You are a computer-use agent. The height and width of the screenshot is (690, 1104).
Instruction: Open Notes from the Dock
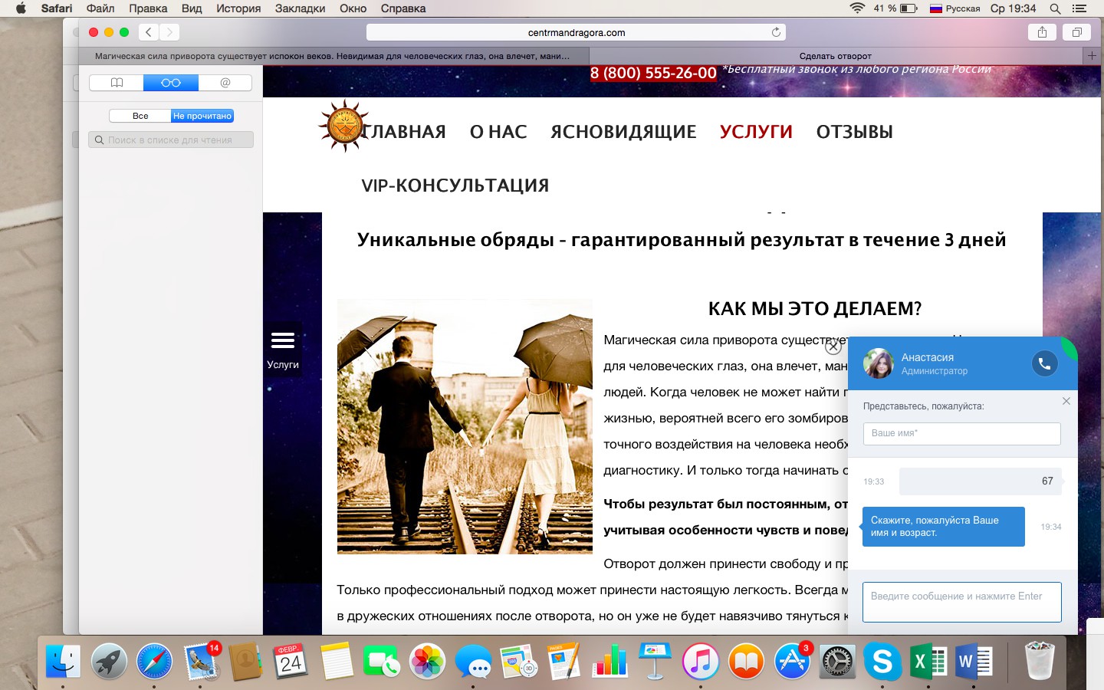(x=337, y=660)
